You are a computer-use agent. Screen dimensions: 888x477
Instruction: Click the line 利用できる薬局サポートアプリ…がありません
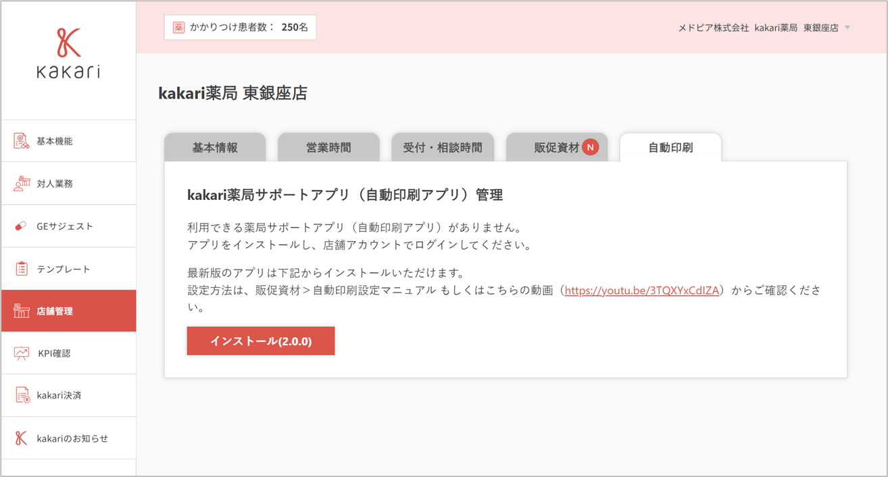[x=354, y=227]
